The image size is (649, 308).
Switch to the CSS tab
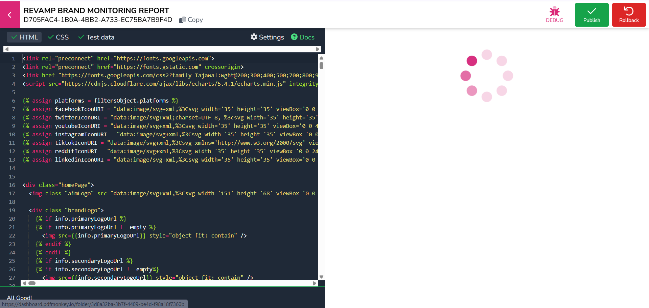[63, 37]
